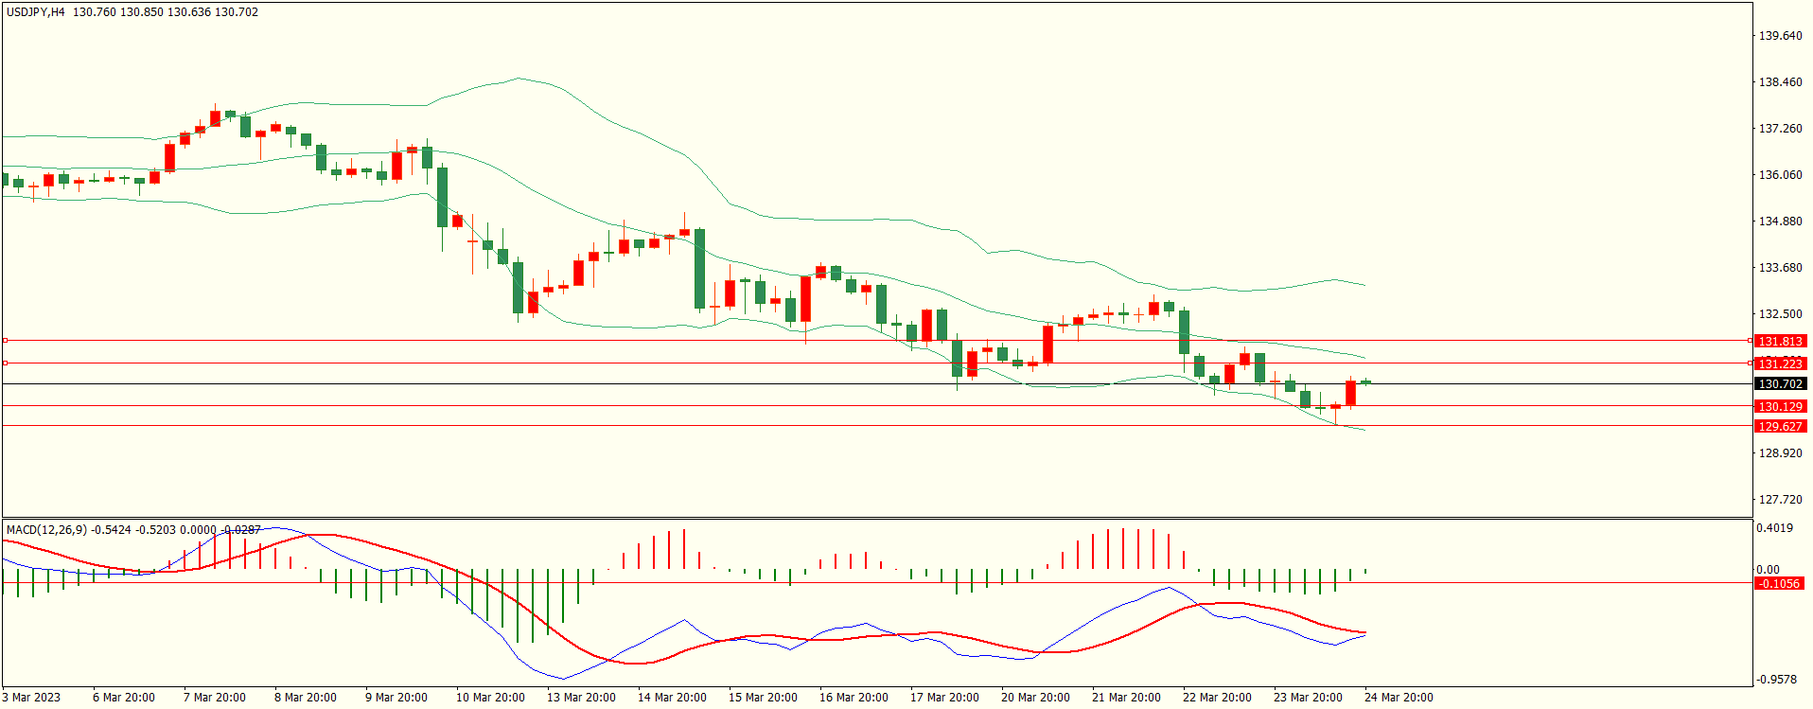The image size is (1813, 709).
Task: Click the 3 Mar 2023 date label
Action: [31, 698]
